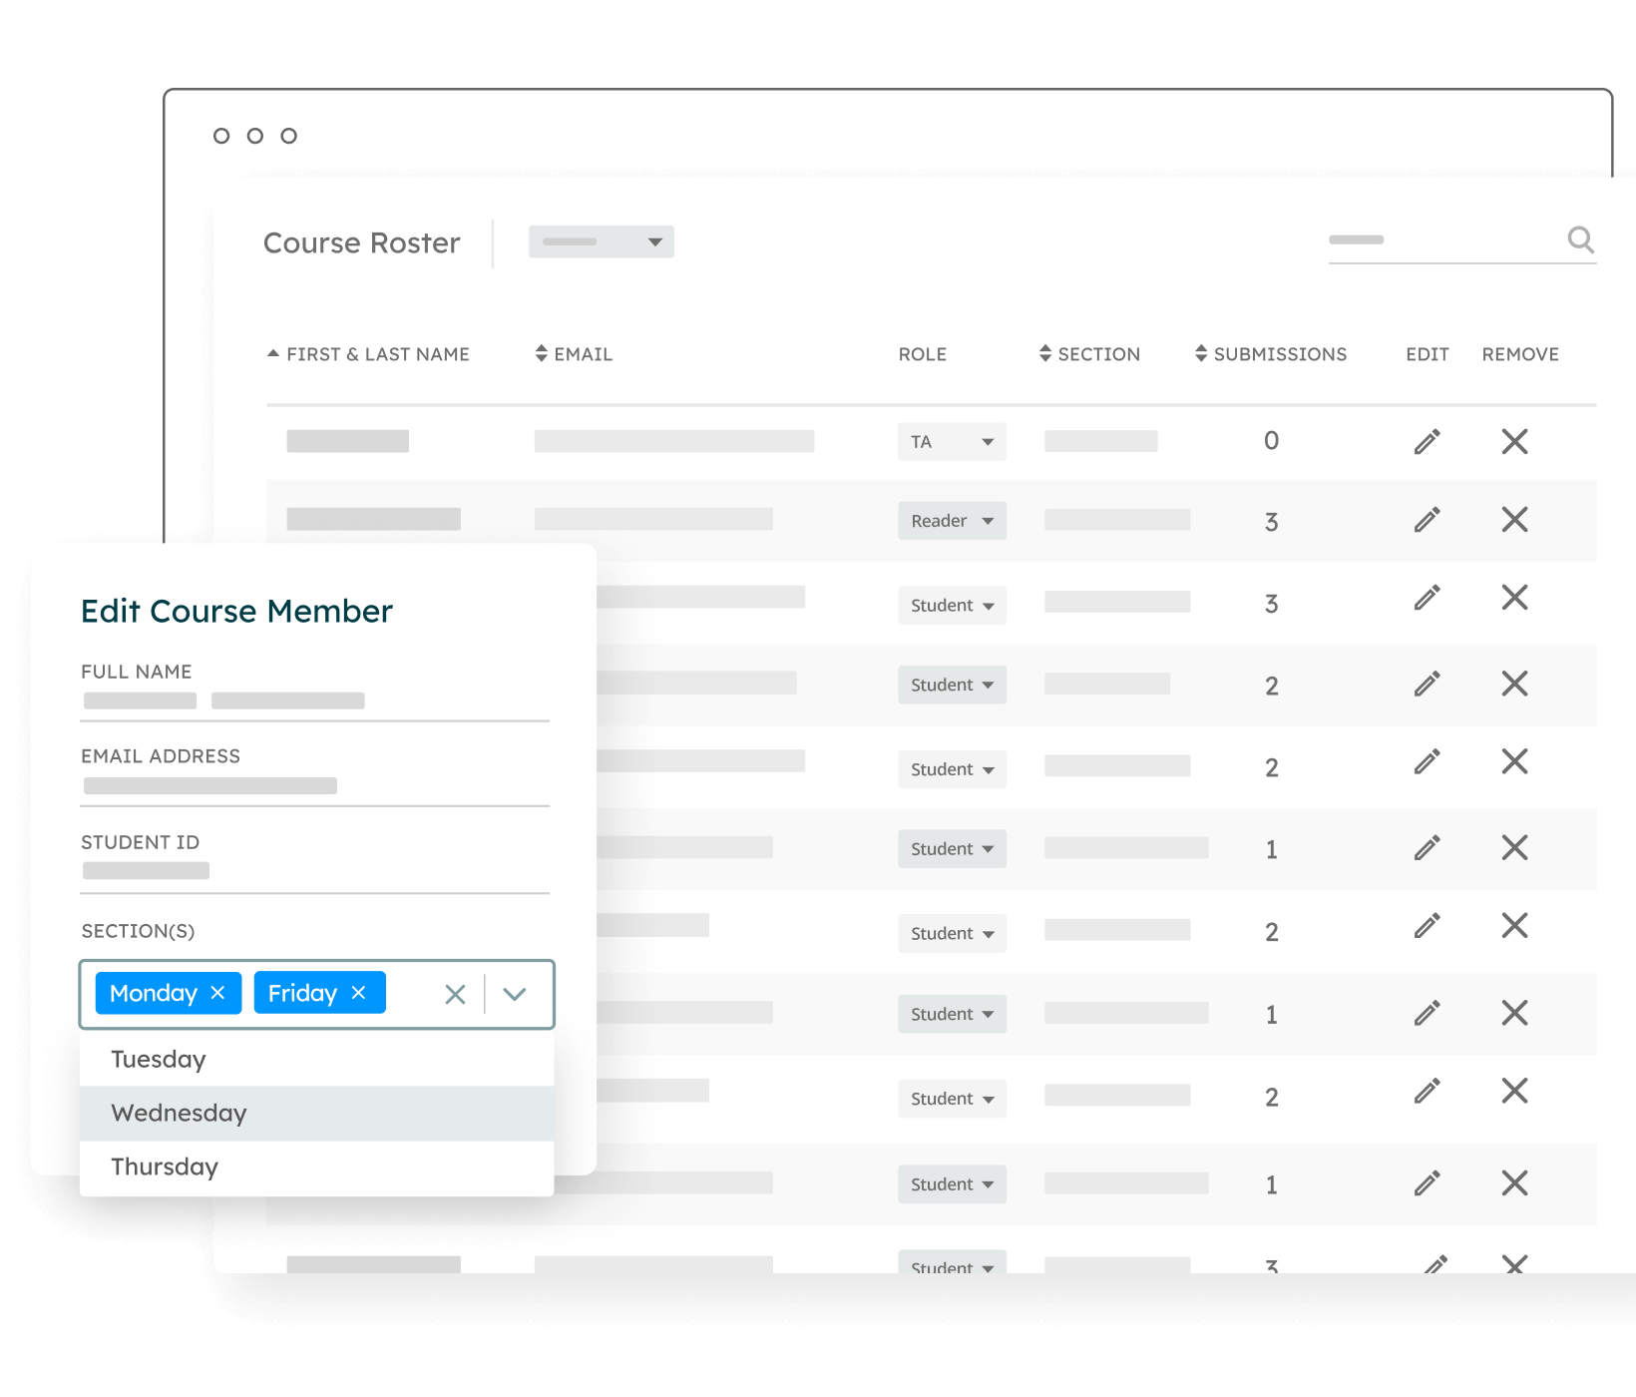Click the pencil edit icon in TA row
This screenshot has width=1636, height=1397.
tap(1427, 442)
